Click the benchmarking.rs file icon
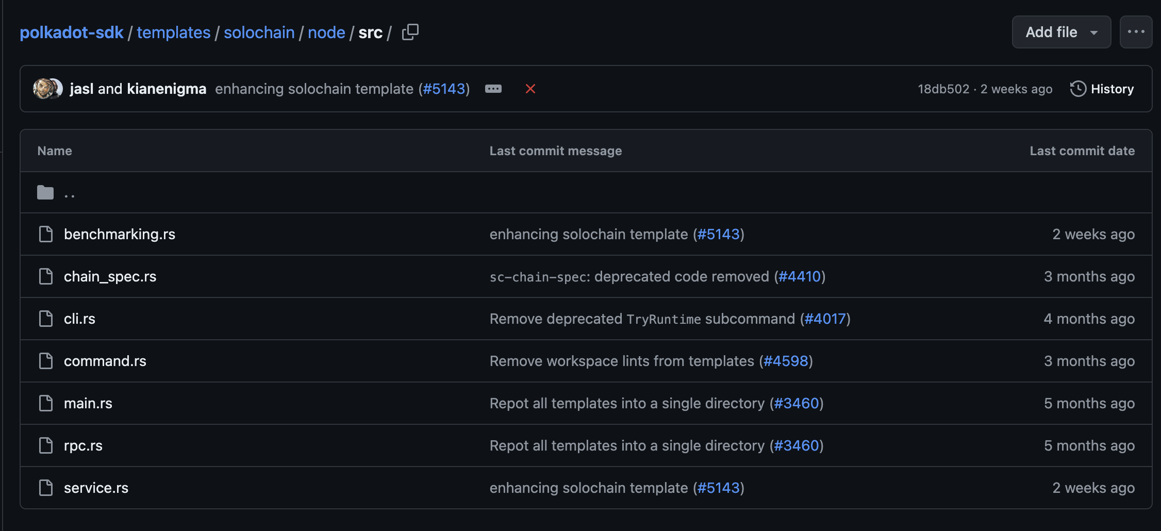1161x531 pixels. click(x=46, y=234)
